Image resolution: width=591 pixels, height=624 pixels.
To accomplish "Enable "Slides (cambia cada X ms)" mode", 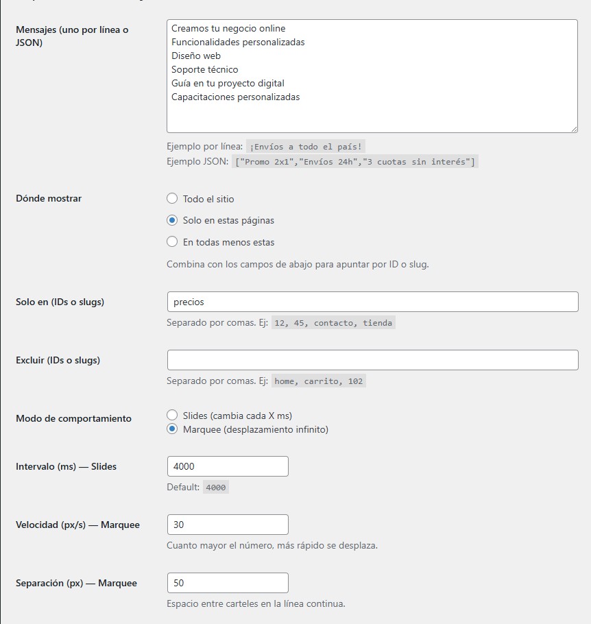I will tap(173, 414).
